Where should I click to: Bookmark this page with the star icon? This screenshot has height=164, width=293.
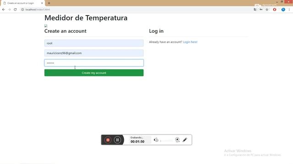267,10
